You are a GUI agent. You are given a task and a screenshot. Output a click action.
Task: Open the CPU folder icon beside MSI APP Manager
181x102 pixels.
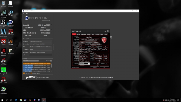click(11, 52)
